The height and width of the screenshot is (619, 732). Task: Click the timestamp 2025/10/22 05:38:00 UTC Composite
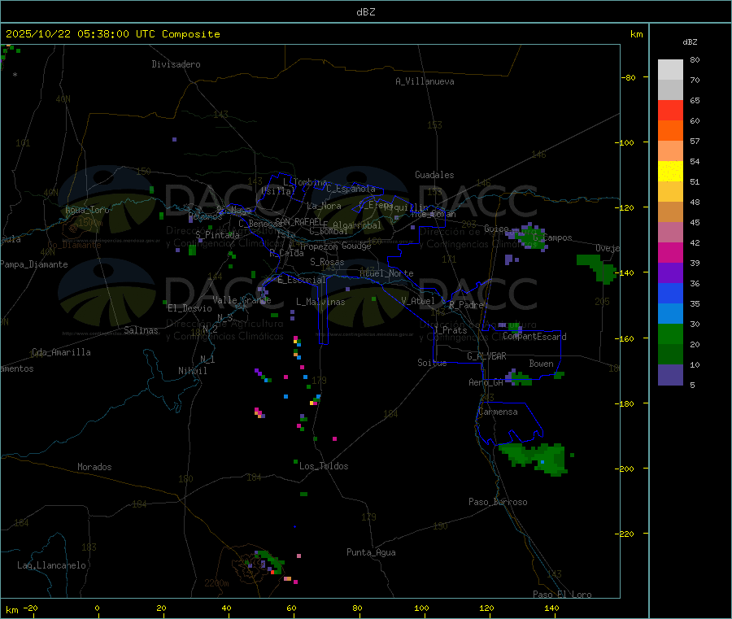112,34
